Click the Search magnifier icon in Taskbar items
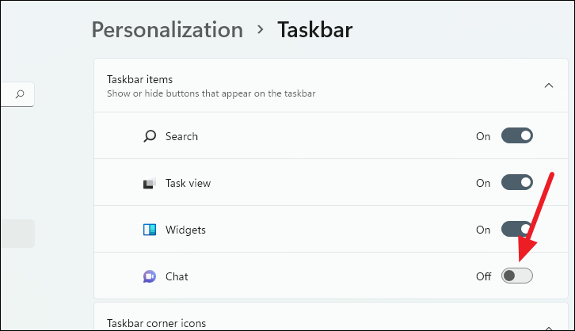 150,136
